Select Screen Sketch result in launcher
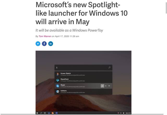 click(83, 74)
